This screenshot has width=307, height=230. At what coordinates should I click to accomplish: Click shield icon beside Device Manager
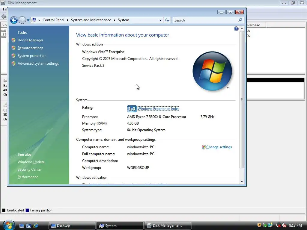coord(13,40)
